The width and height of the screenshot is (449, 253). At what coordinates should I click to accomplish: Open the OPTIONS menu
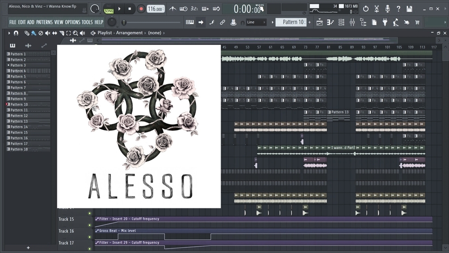tap(72, 22)
